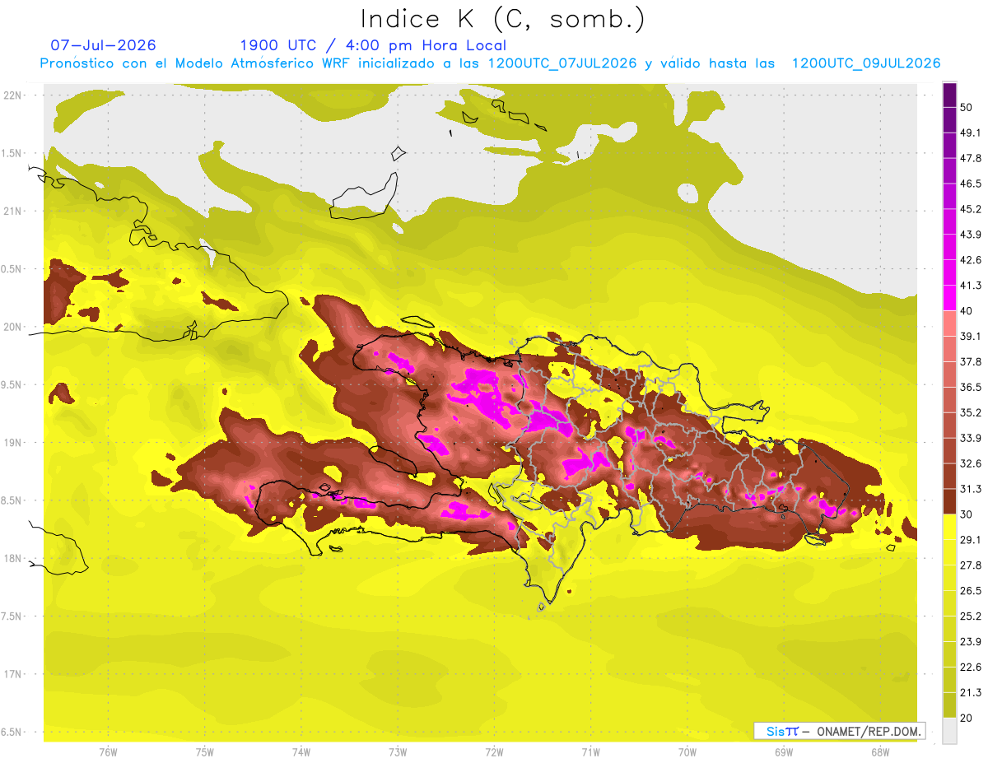Image resolution: width=988 pixels, height=763 pixels.
Task: Click the dark purple color bar swatch above 50
Action: pyautogui.click(x=949, y=95)
